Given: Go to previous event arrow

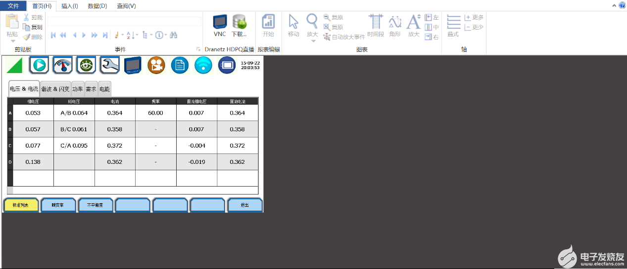Looking at the screenshot, I should pyautogui.click(x=75, y=35).
